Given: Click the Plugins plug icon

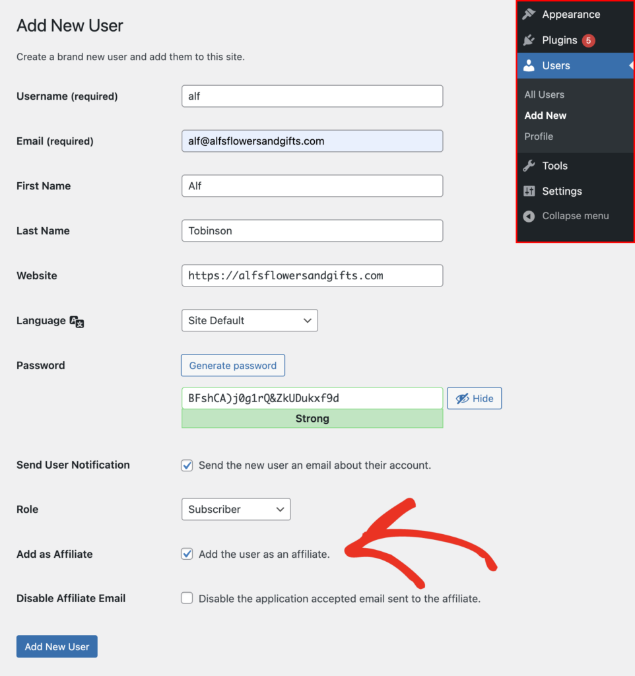Looking at the screenshot, I should coord(529,40).
